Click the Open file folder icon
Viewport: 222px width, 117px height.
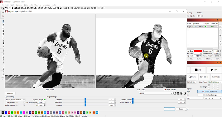pyautogui.click(x=6, y=8)
